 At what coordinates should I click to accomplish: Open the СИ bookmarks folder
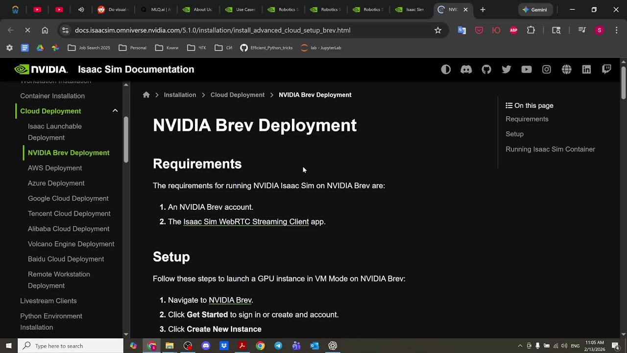tap(223, 48)
